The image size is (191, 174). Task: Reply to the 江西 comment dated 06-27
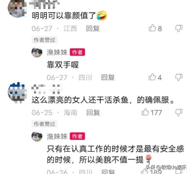[x=93, y=29]
